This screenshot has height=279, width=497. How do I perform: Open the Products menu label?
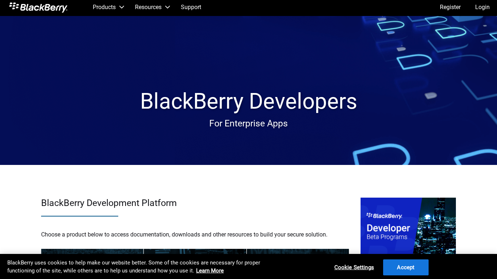(x=104, y=7)
